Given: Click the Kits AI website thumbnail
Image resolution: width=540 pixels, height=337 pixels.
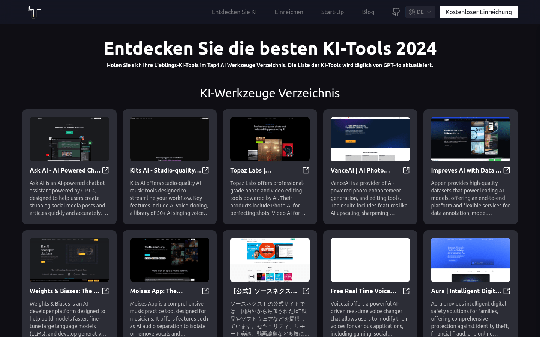Looking at the screenshot, I should tap(169, 139).
